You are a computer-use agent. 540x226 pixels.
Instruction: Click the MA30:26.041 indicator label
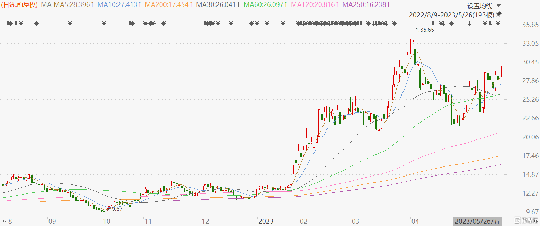pyautogui.click(x=218, y=5)
